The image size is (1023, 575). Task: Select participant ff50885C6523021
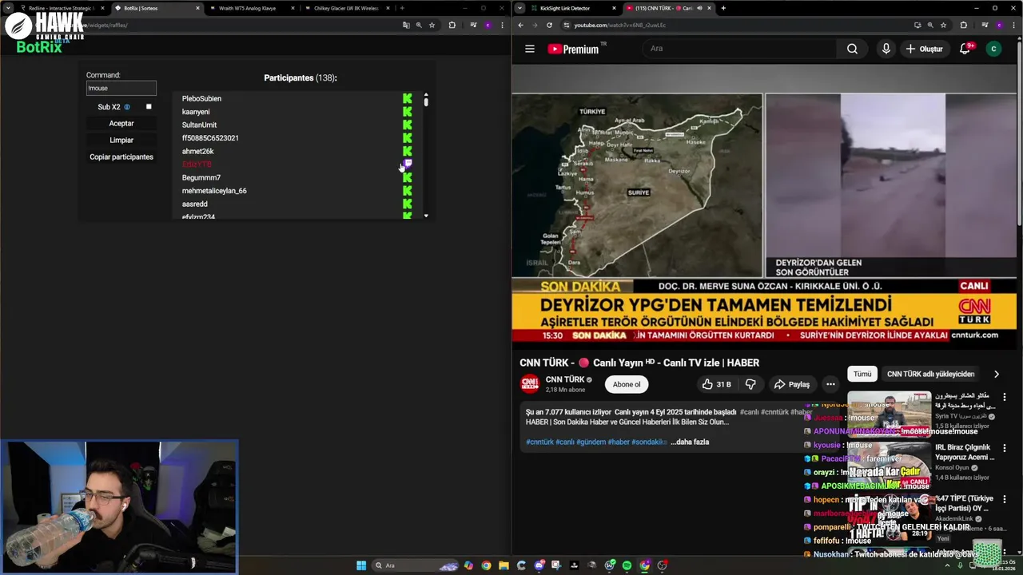click(210, 138)
